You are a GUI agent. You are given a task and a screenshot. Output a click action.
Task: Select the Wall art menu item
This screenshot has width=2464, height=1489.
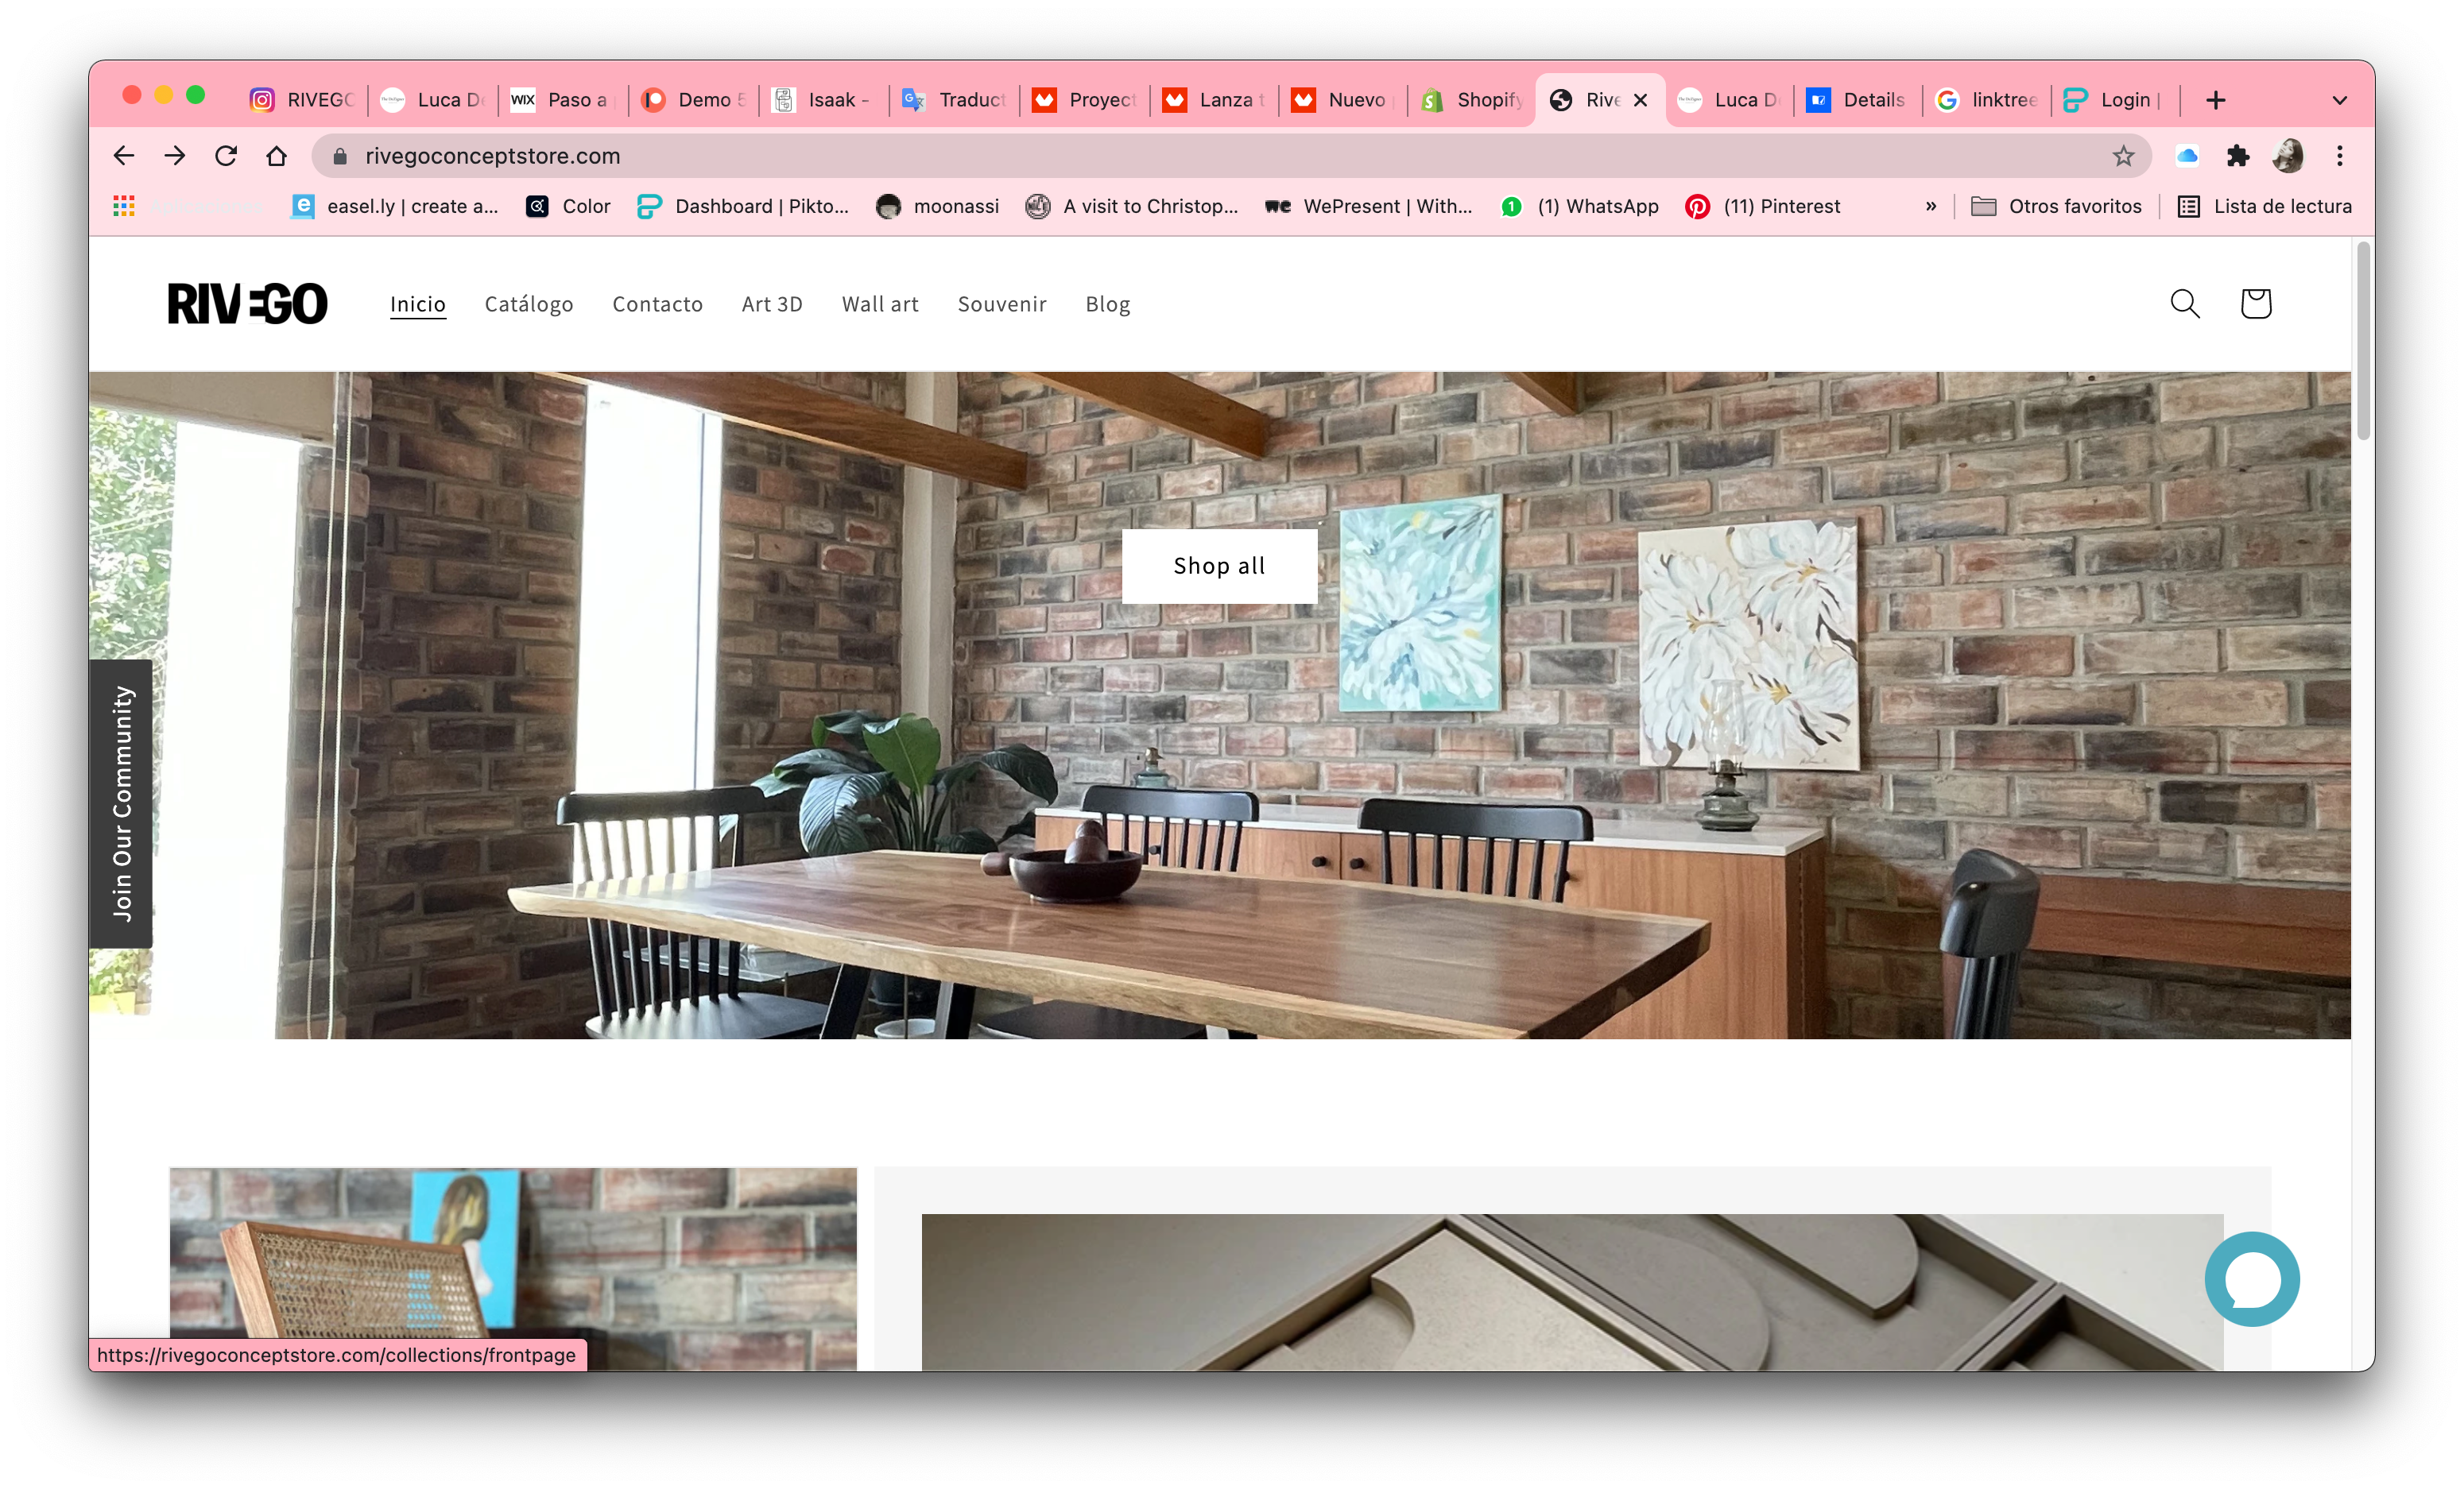880,304
